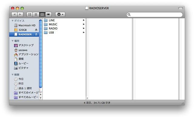Collapse the 検索 sidebar section
This screenshot has height=118, width=194.
pos(12,75)
